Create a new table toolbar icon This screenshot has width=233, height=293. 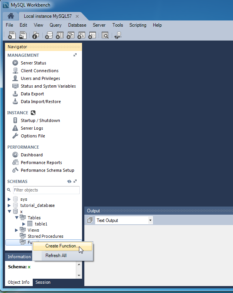tap(60, 35)
